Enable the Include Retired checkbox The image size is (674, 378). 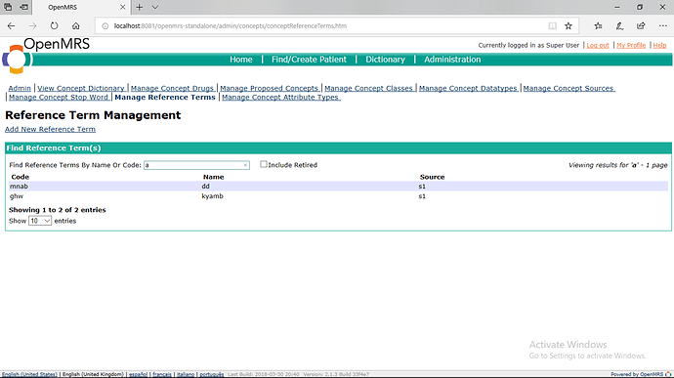click(x=264, y=164)
